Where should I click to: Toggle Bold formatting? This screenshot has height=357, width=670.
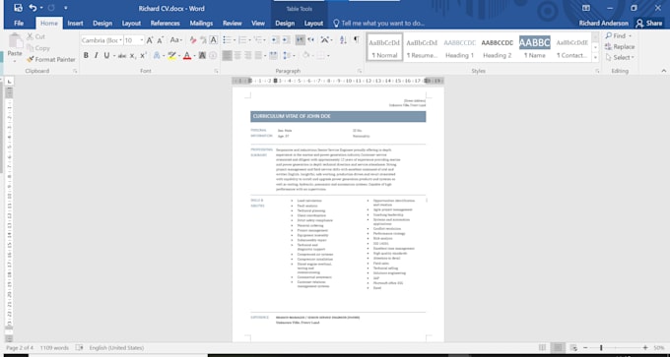click(x=86, y=55)
